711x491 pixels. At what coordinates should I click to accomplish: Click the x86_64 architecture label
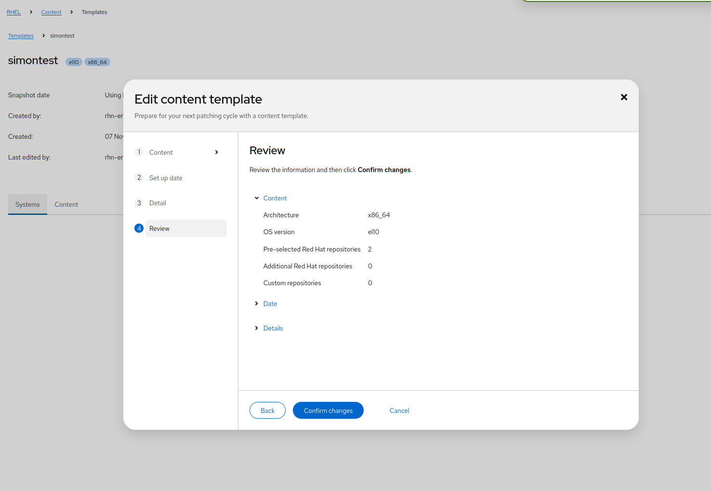pyautogui.click(x=97, y=62)
